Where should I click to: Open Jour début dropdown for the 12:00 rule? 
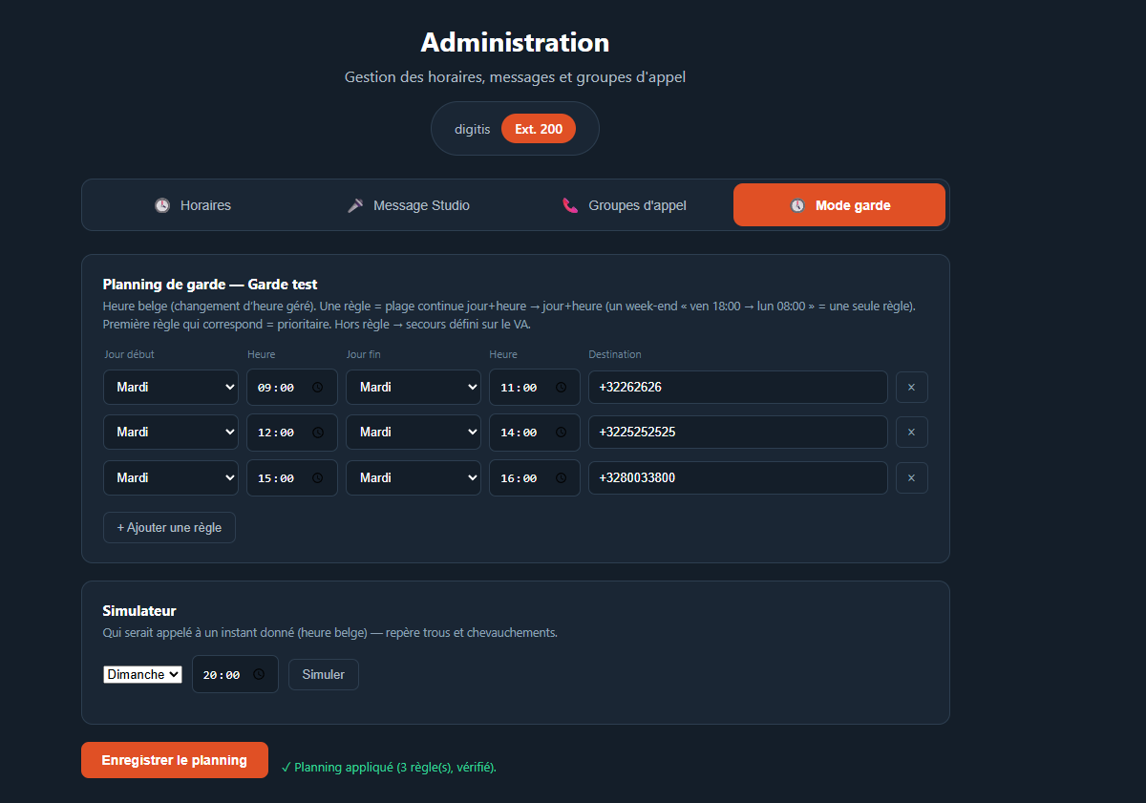point(171,433)
